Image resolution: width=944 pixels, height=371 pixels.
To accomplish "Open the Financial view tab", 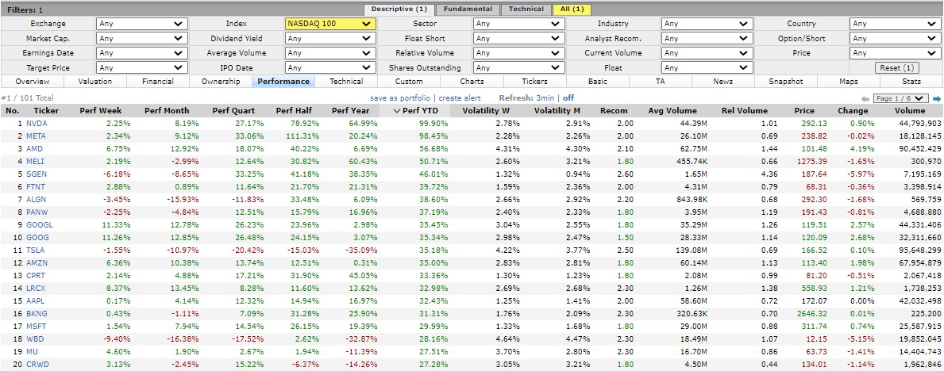I will coord(158,81).
